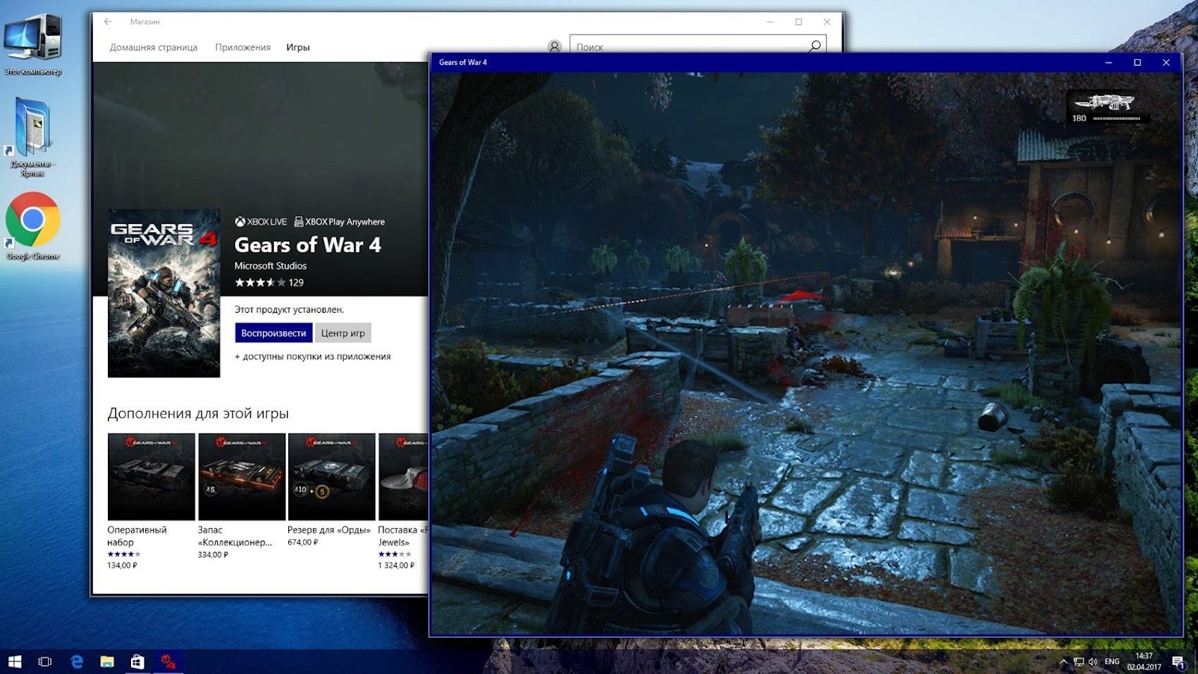Screen dimensions: 1198x674
Task: Open Task View on taskbar
Action: (x=45, y=661)
